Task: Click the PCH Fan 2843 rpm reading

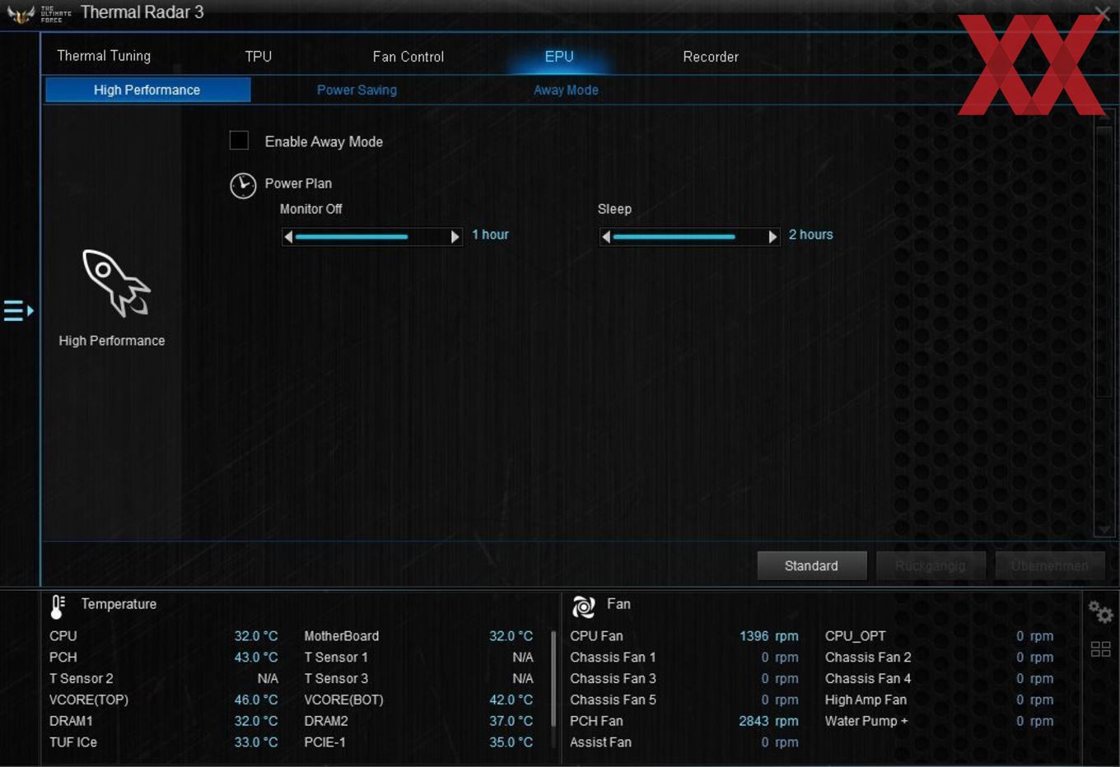Action: (x=769, y=721)
